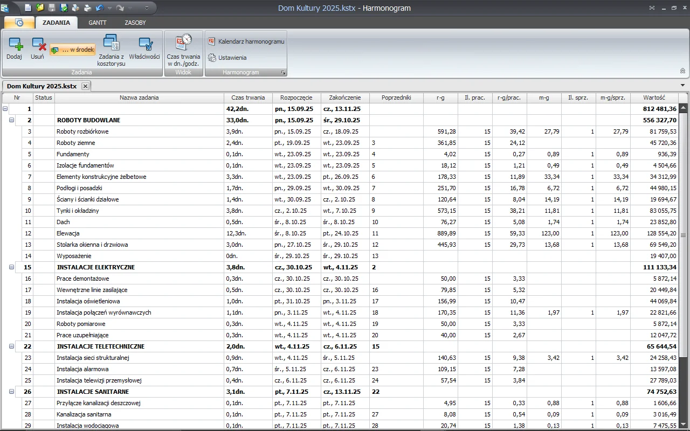Switch to the ZASOBY tab
Viewport: 690px width, 431px height.
coord(135,23)
